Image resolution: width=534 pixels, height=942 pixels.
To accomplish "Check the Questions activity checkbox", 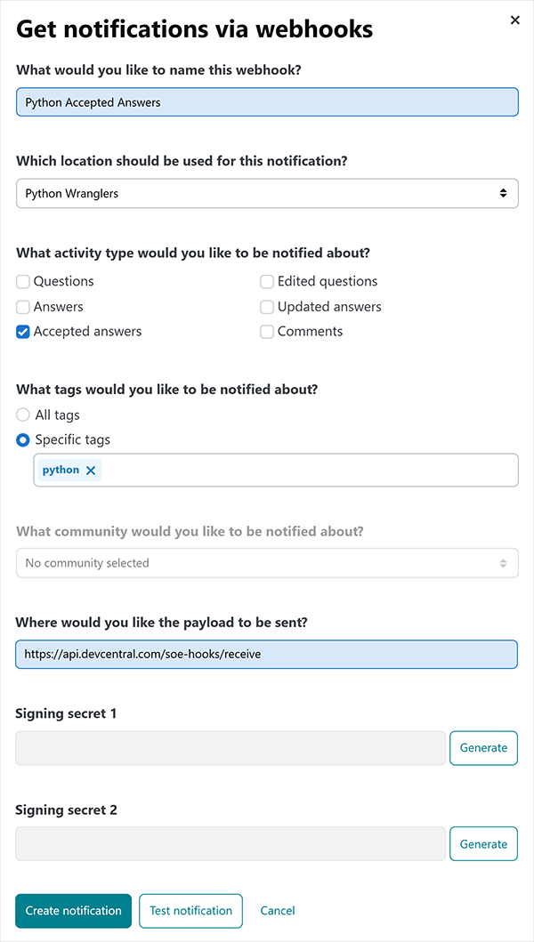I will 23,282.
